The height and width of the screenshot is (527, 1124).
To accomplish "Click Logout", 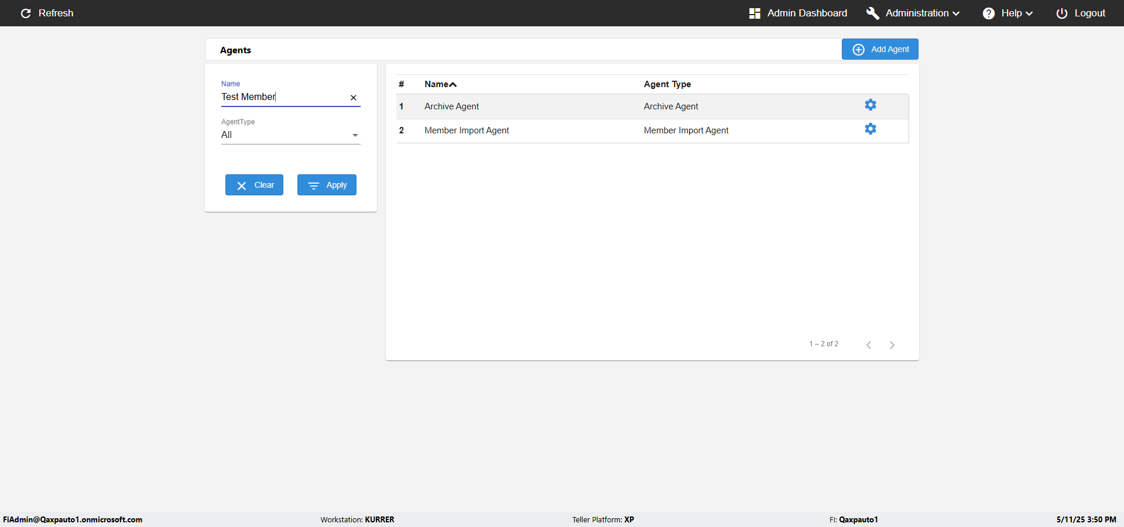I will tap(1081, 13).
